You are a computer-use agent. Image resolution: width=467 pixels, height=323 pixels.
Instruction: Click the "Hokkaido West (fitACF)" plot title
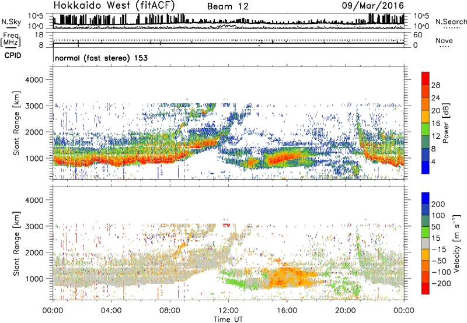tap(114, 6)
